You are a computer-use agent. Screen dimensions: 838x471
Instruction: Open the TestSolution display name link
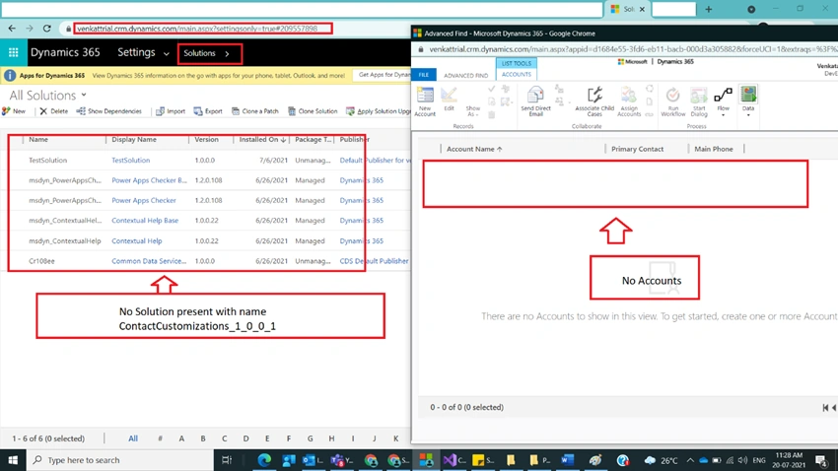pos(130,161)
